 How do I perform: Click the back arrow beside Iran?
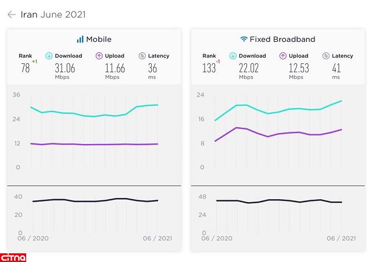click(x=11, y=15)
